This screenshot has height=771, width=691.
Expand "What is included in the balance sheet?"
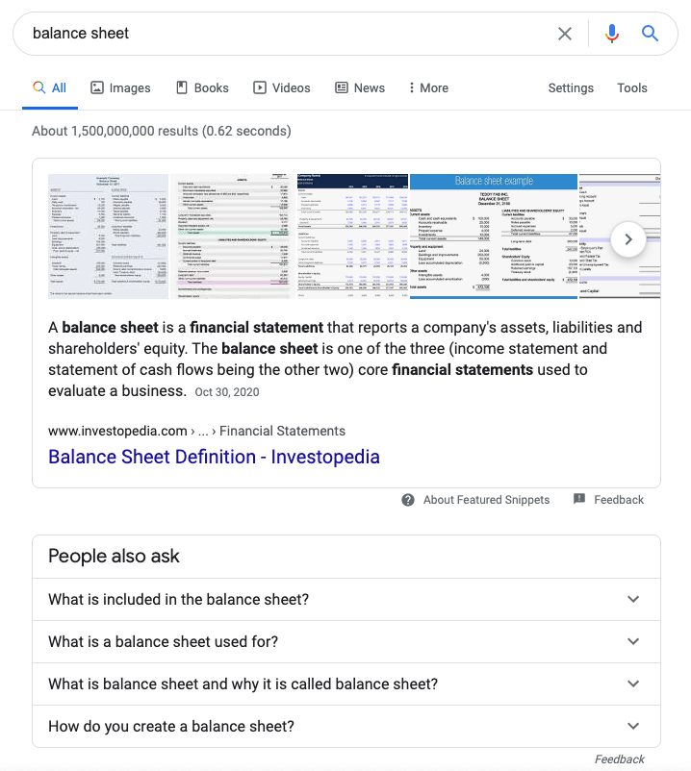[345, 599]
